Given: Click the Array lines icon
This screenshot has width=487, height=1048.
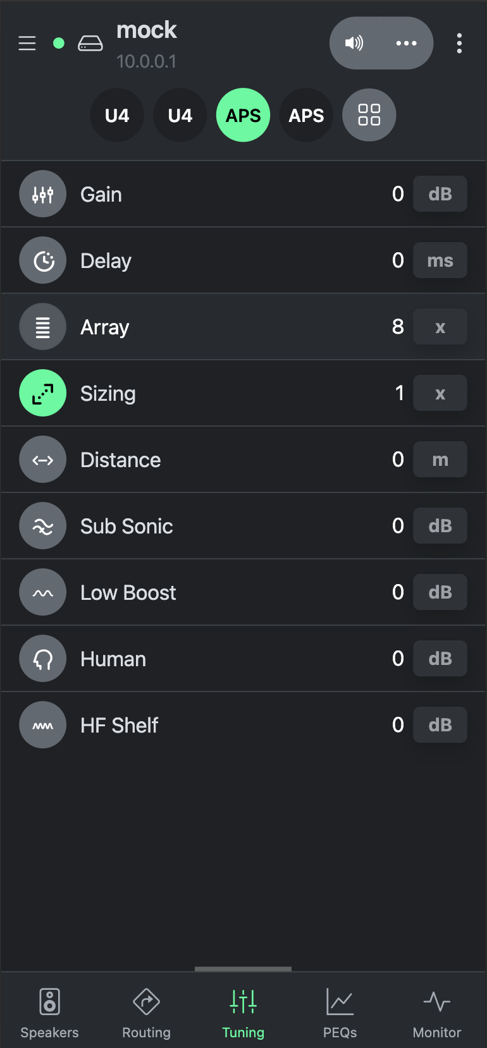Looking at the screenshot, I should pyautogui.click(x=43, y=327).
